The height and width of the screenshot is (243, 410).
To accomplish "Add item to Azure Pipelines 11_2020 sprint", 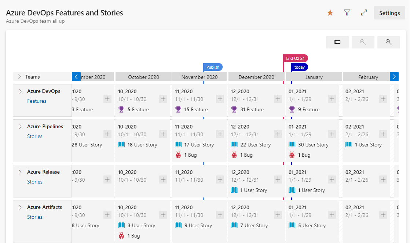I will [x=220, y=134].
